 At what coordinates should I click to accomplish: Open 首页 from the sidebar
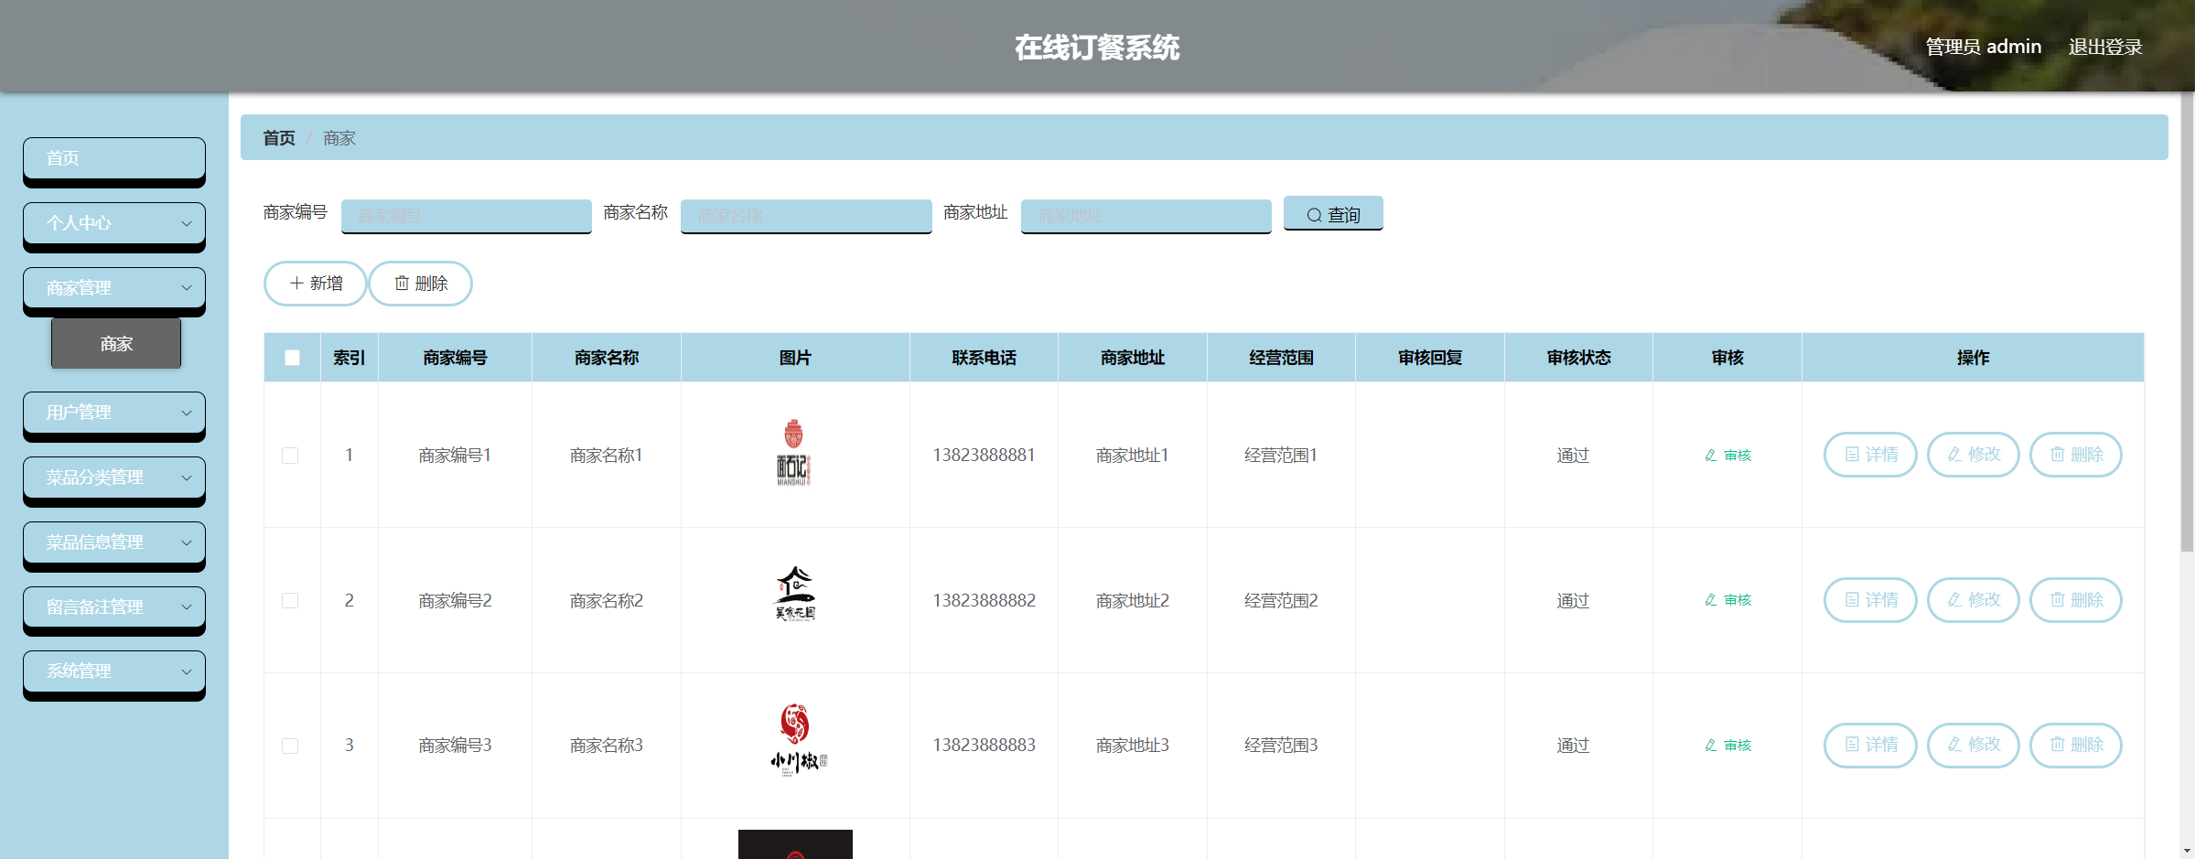click(113, 158)
